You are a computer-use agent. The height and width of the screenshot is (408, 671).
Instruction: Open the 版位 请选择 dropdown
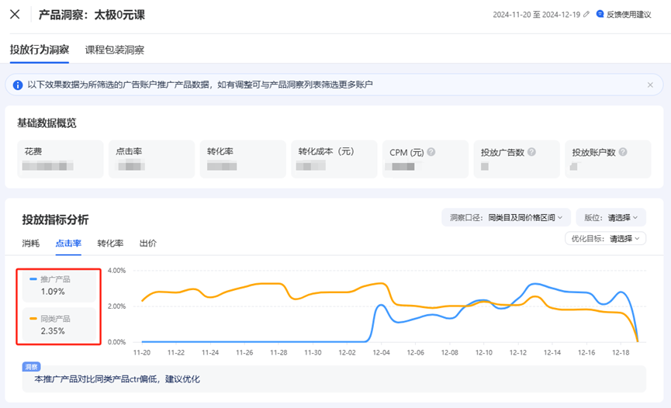(x=610, y=218)
